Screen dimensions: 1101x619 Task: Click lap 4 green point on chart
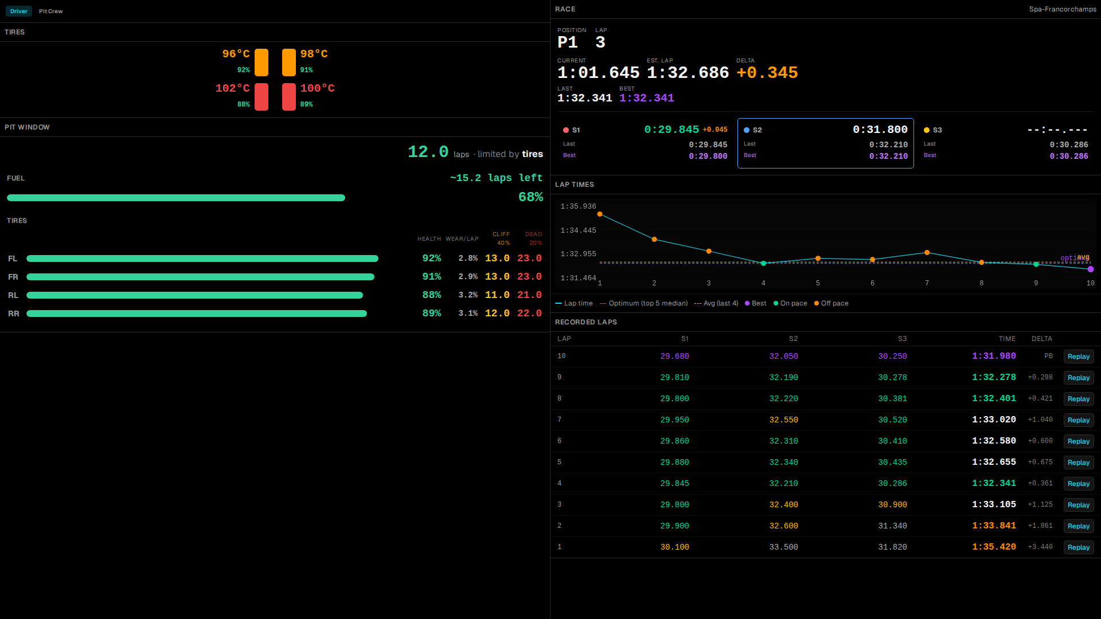[763, 264]
